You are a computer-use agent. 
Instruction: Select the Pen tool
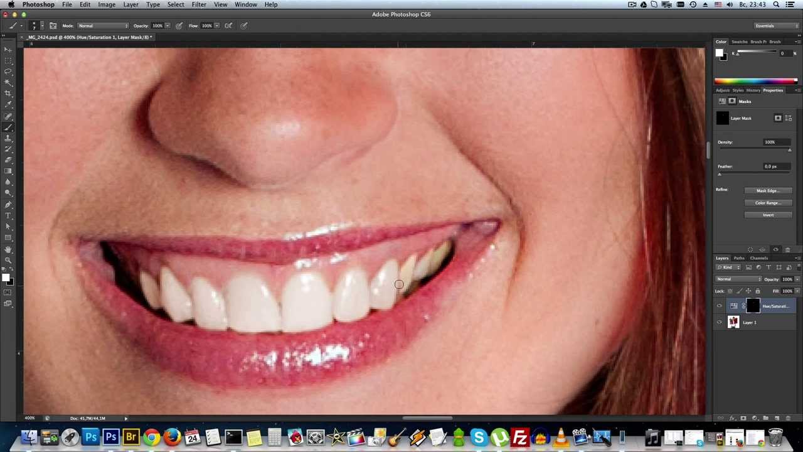point(8,204)
